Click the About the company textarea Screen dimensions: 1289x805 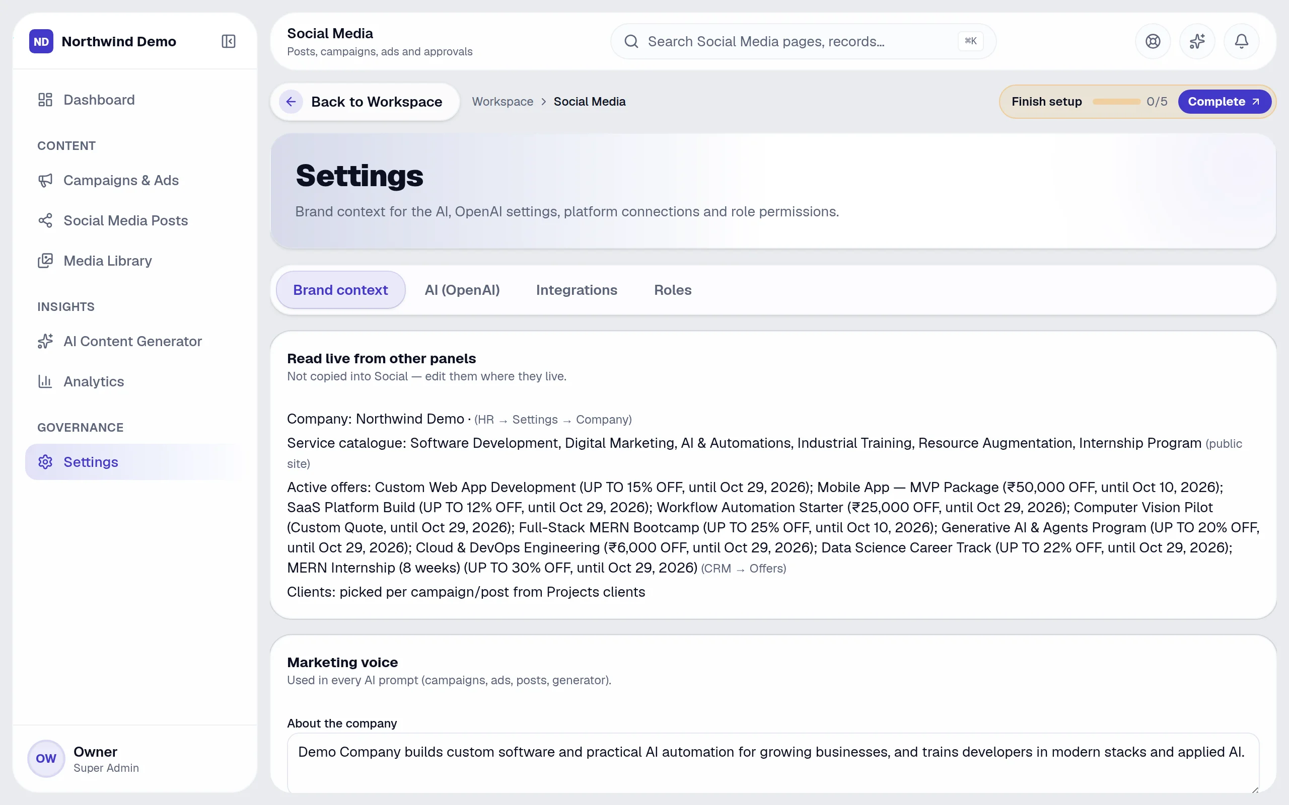[x=773, y=763]
